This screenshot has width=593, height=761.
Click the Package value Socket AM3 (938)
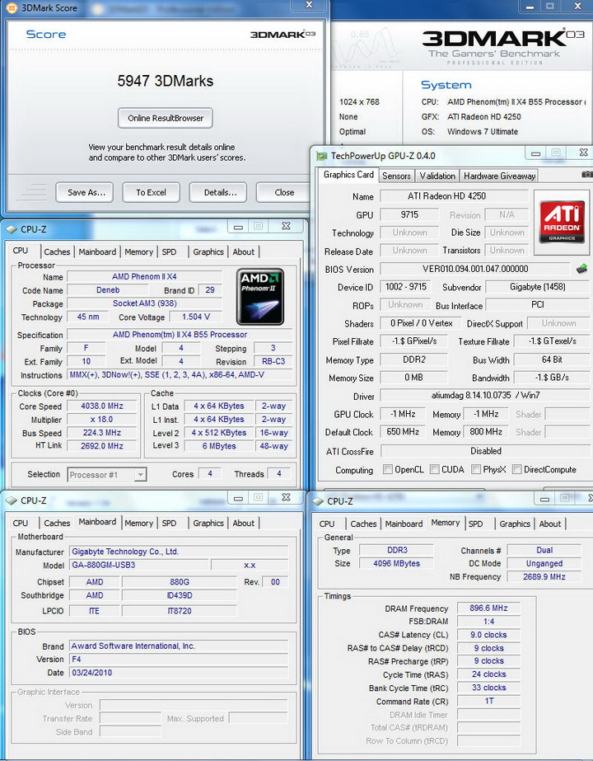coord(144,303)
